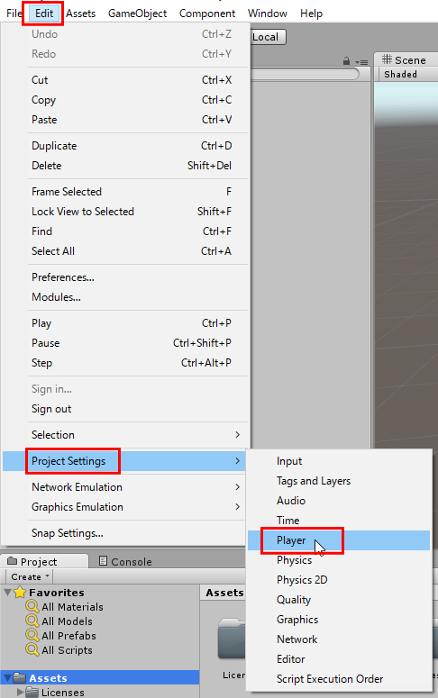Click the All Scripts search icon
Image resolution: width=438 pixels, height=698 pixels.
(32, 649)
